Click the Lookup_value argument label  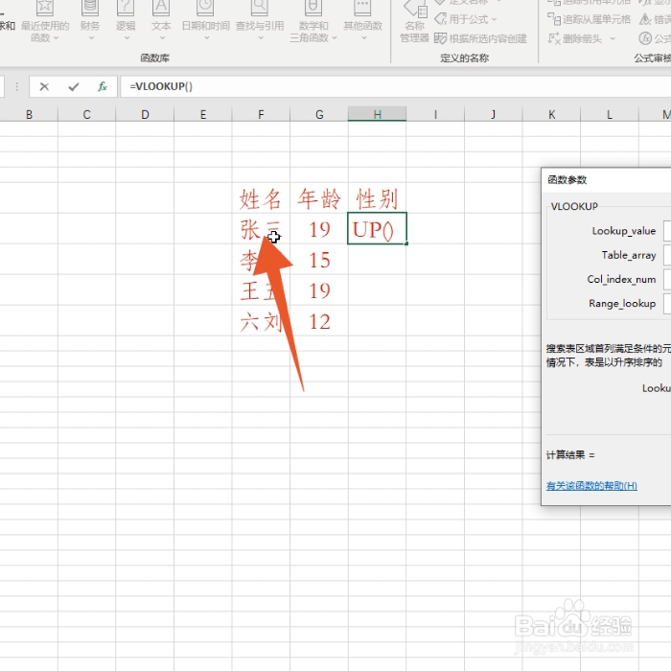tap(623, 231)
